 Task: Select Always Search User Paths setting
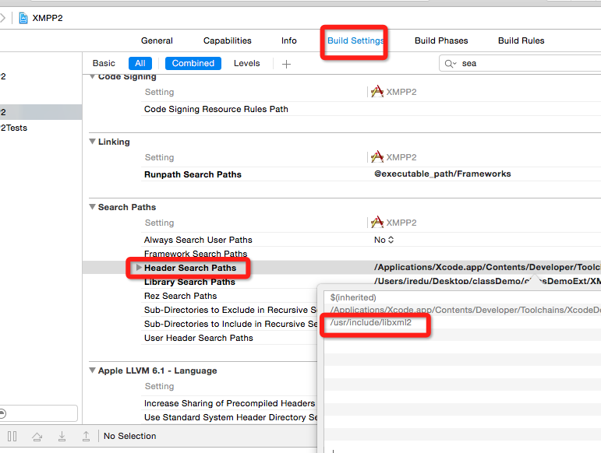(198, 240)
